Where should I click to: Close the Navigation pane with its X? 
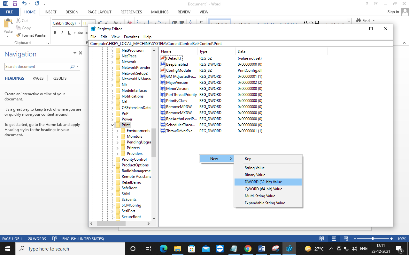pos(81,53)
